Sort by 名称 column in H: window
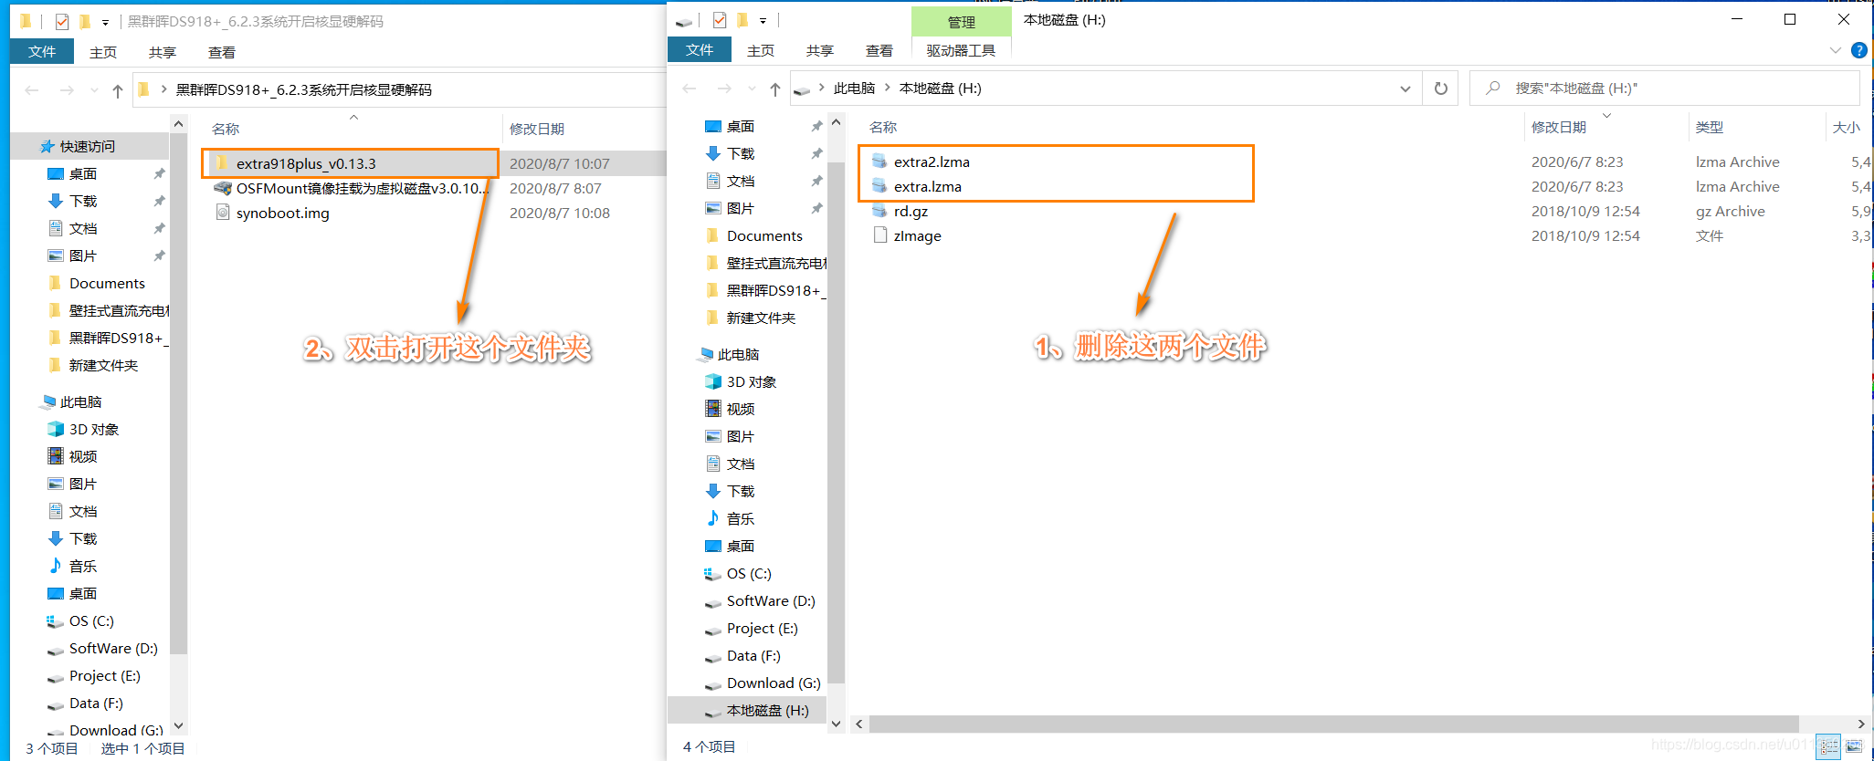 (883, 127)
